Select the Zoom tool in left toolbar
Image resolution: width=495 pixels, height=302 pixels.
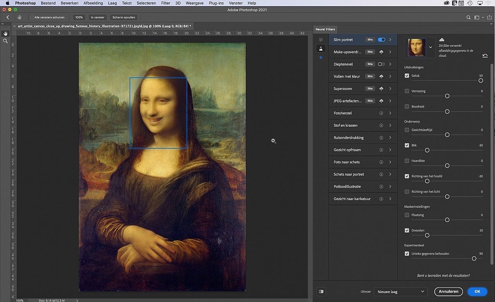(x=5, y=41)
